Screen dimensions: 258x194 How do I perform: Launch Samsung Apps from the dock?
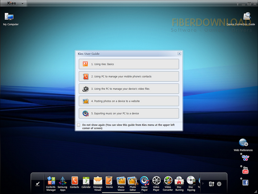coord(63,183)
